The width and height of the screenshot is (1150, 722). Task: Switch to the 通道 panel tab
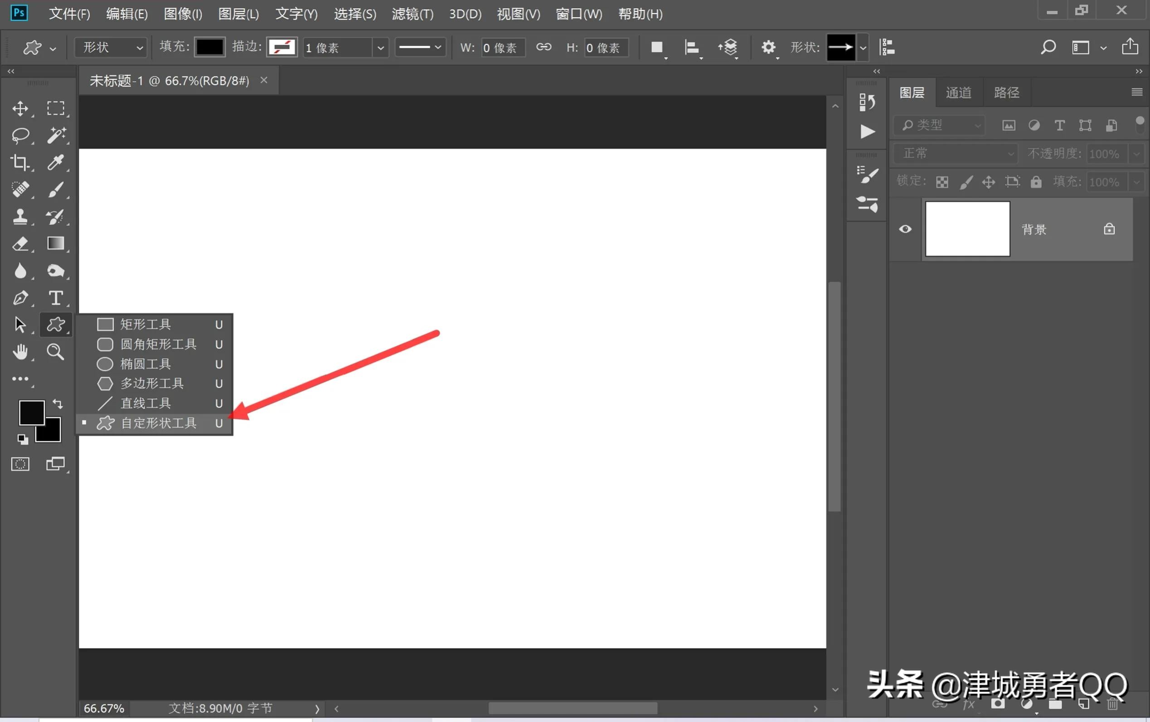(959, 92)
